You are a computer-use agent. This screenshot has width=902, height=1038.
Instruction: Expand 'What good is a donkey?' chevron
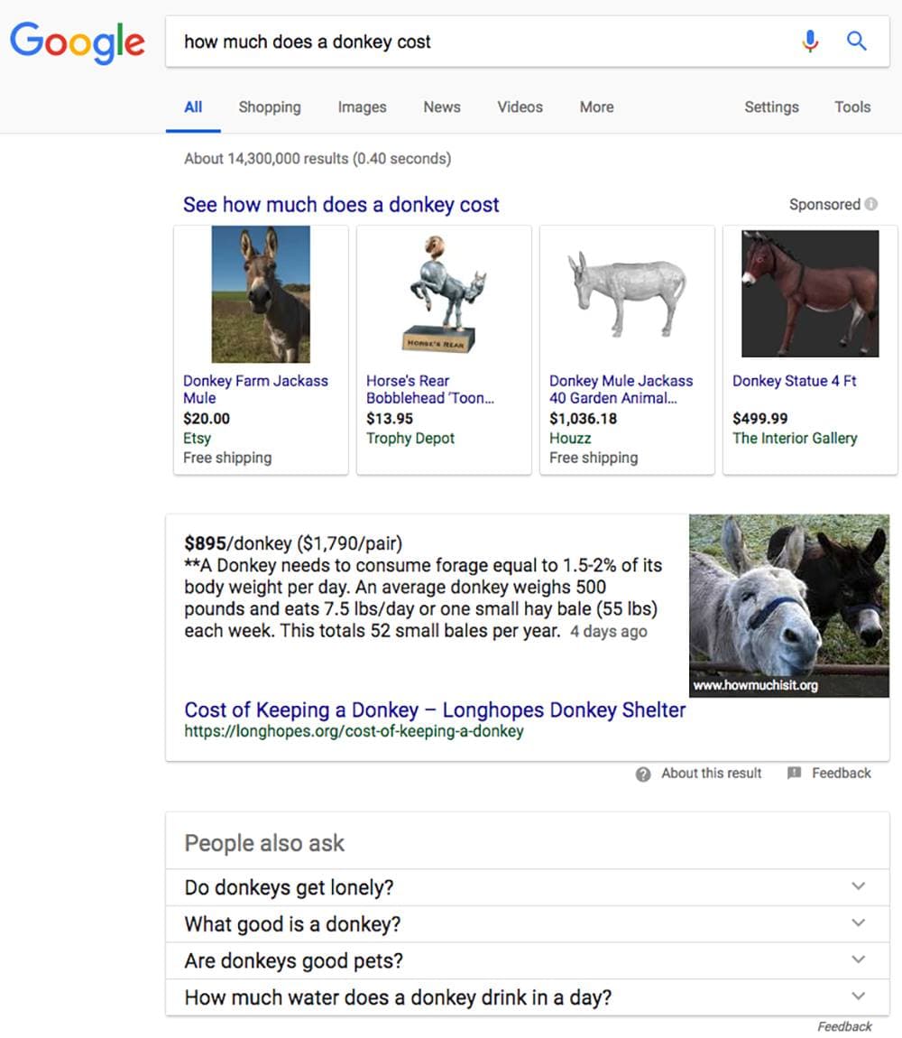pos(859,922)
